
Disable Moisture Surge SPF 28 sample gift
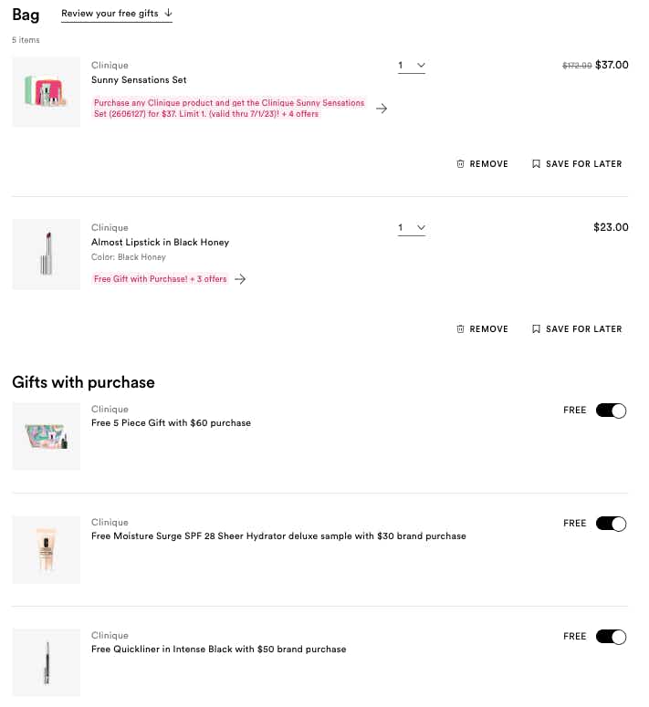(611, 524)
